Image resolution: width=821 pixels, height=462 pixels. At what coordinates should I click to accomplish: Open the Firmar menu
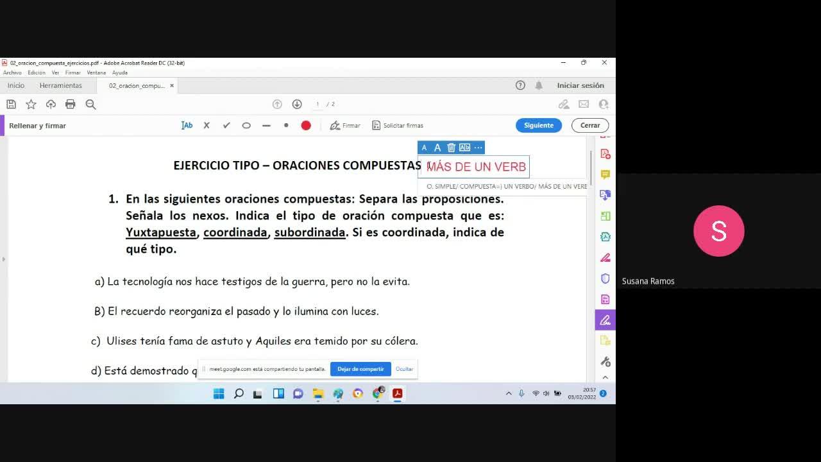(72, 73)
